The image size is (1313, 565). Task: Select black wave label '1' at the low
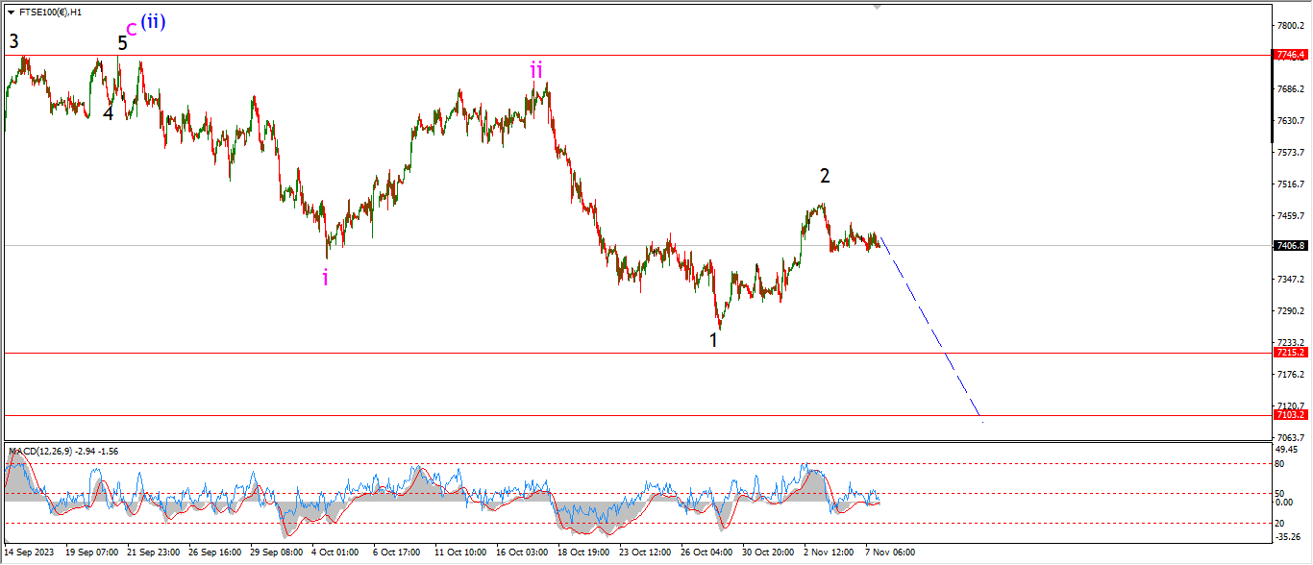713,340
